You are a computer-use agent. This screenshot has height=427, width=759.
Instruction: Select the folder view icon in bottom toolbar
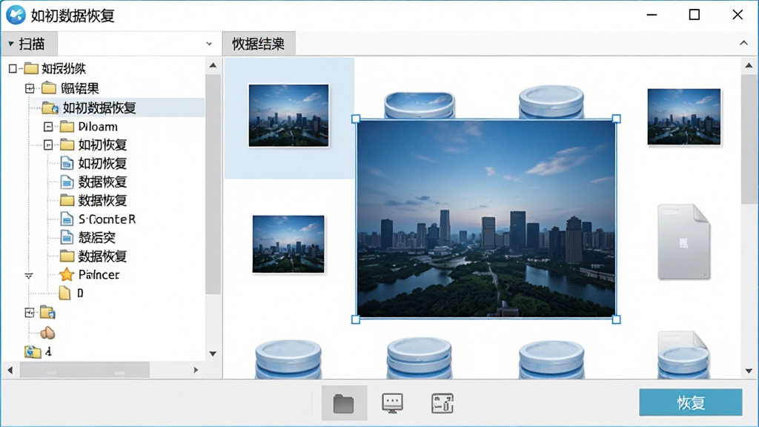344,403
